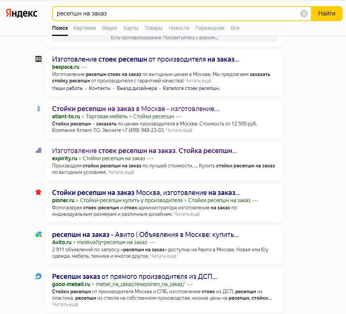
Task: Expand Читать ещё in the good-mebell.ru snippet
Action: (x=65, y=305)
